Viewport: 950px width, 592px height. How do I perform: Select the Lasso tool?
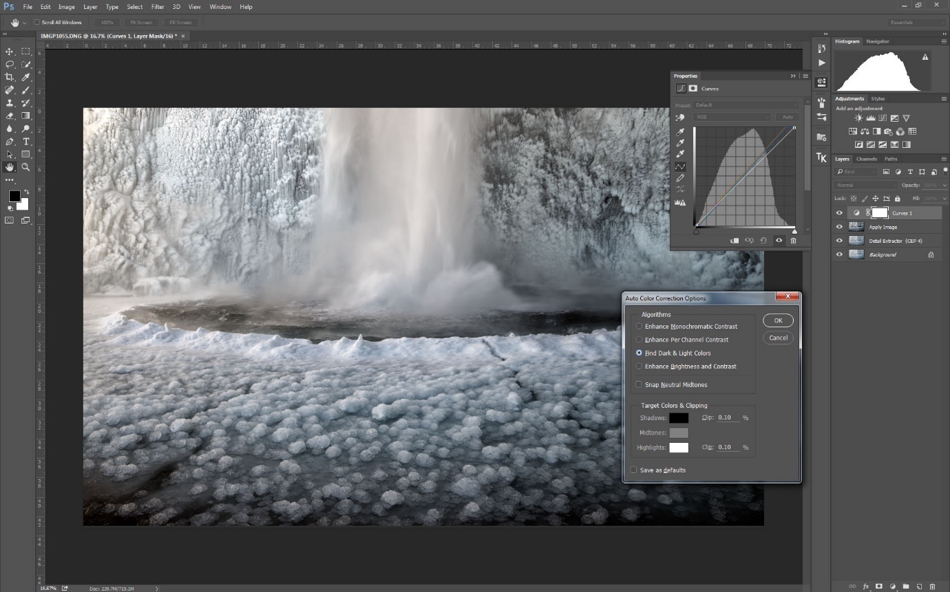(x=10, y=64)
